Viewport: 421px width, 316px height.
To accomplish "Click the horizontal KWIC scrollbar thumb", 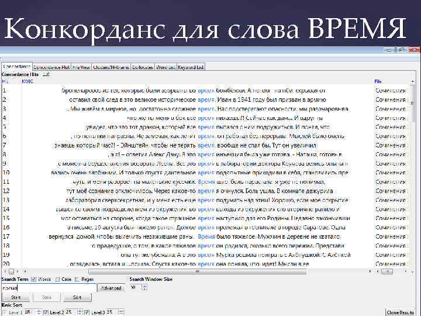I will (198, 272).
